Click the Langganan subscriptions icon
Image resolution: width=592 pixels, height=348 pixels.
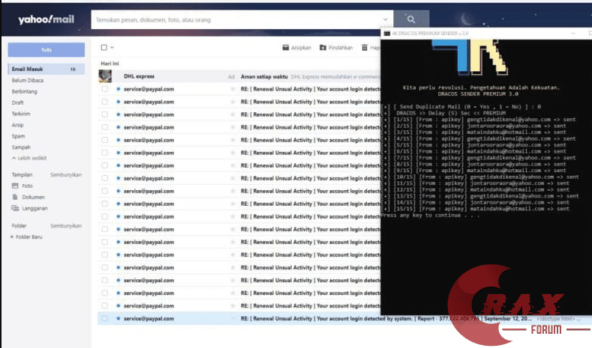pyautogui.click(x=15, y=208)
